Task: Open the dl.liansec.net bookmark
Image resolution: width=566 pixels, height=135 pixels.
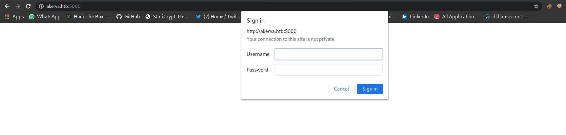Action: (507, 17)
